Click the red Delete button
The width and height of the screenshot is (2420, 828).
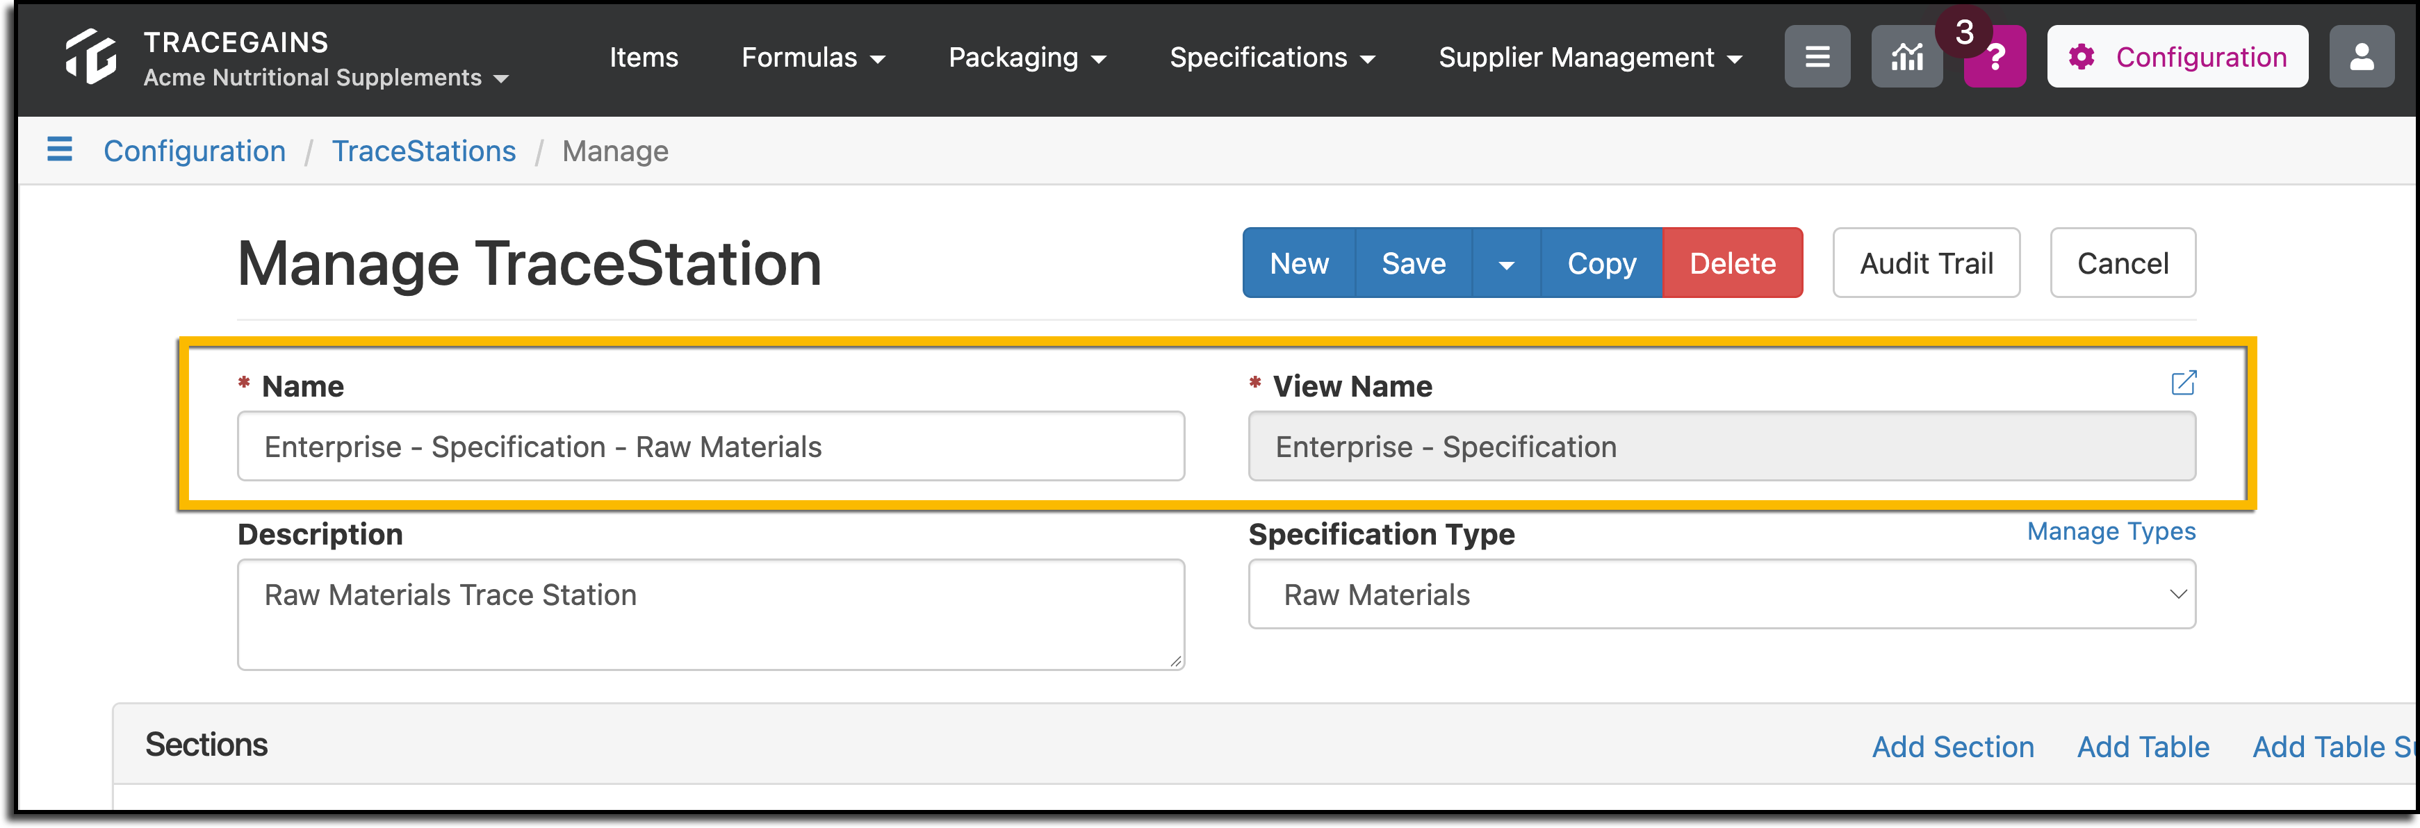coord(1733,264)
